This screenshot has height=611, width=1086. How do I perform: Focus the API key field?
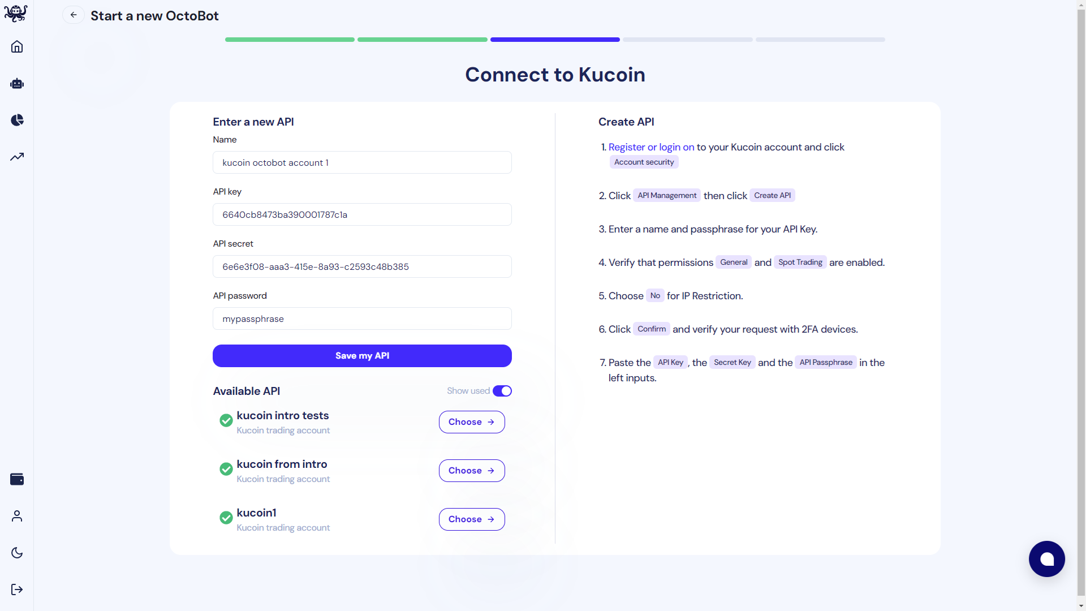click(x=362, y=214)
